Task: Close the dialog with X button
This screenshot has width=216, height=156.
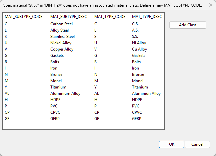Action: click(210, 5)
